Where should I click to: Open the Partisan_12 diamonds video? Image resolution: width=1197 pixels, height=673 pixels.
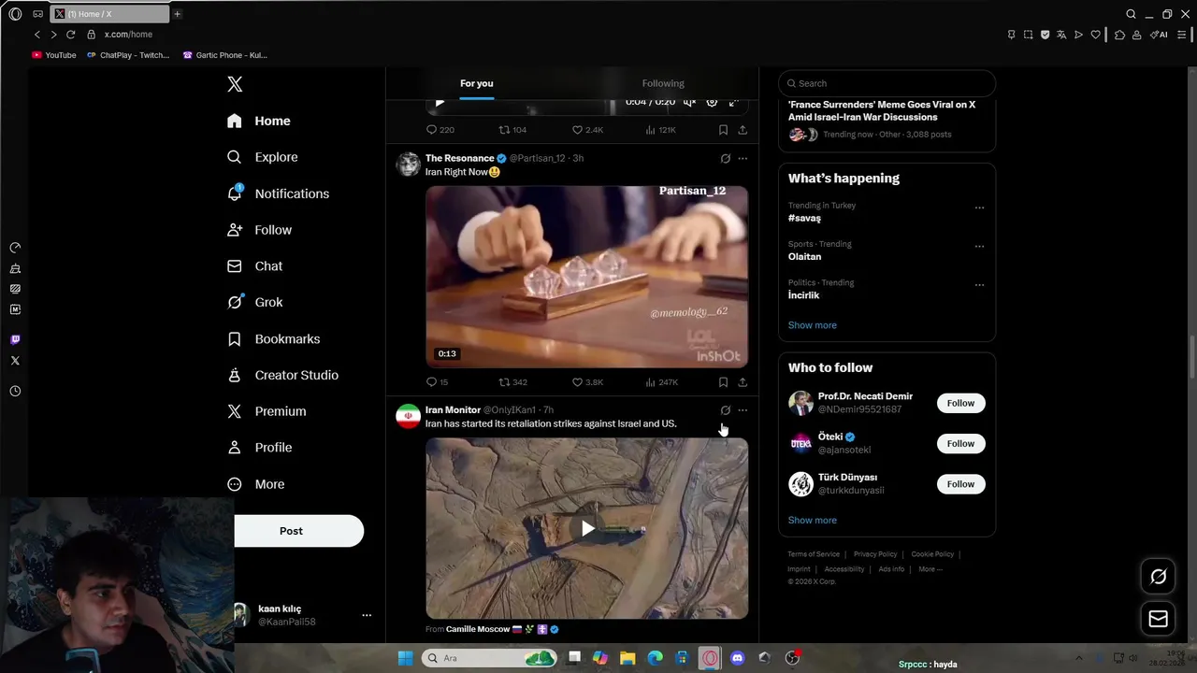click(x=587, y=277)
